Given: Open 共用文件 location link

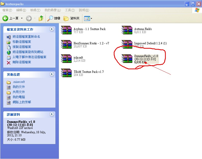Looking at the screenshot, I should point(19,92).
